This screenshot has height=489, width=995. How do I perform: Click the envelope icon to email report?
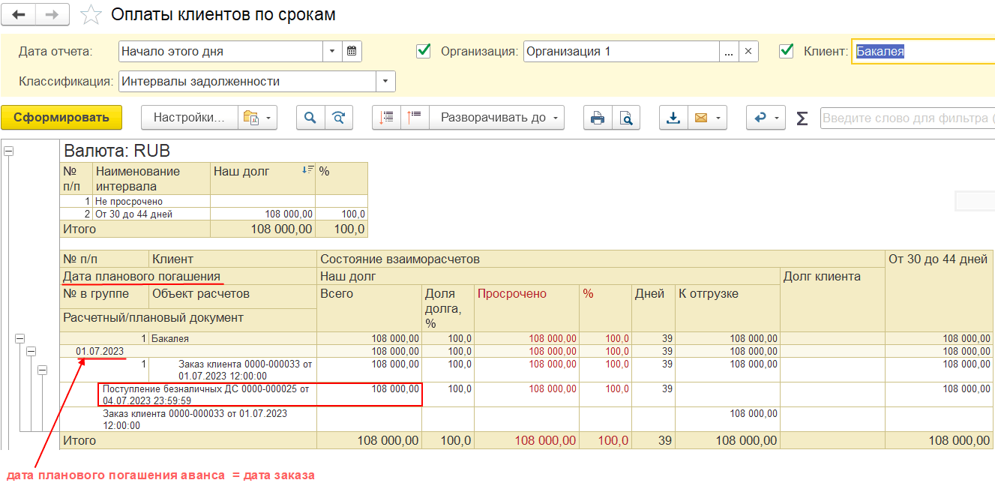coord(701,118)
